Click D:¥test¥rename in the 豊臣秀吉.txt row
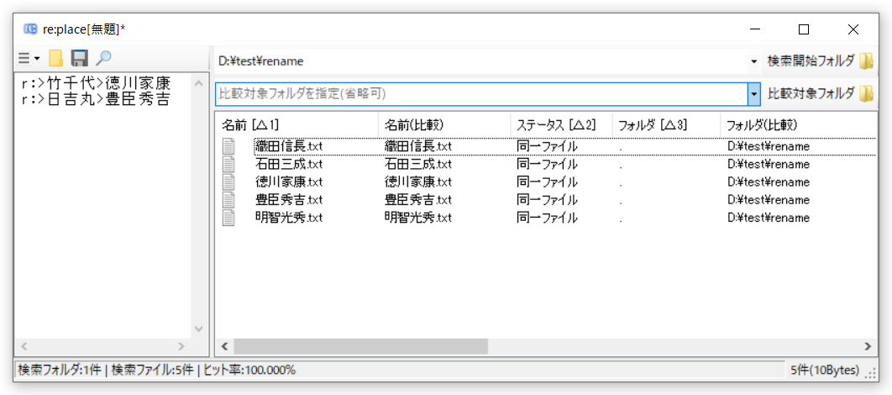 point(768,200)
